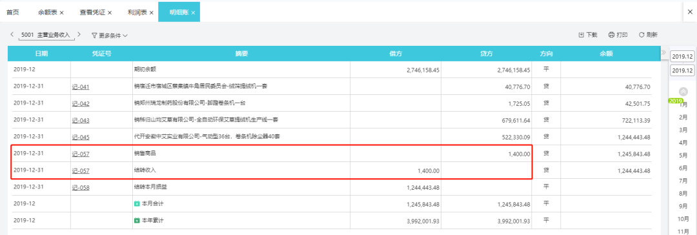Close the 查看凭证 tab
Image resolution: width=697 pixels, height=235 pixels.
point(110,12)
